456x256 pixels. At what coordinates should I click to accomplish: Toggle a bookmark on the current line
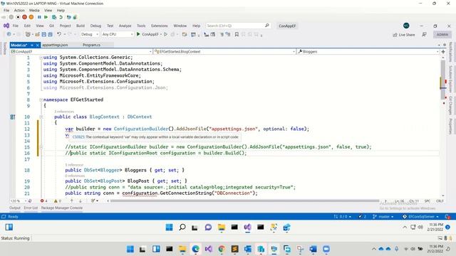237,34
